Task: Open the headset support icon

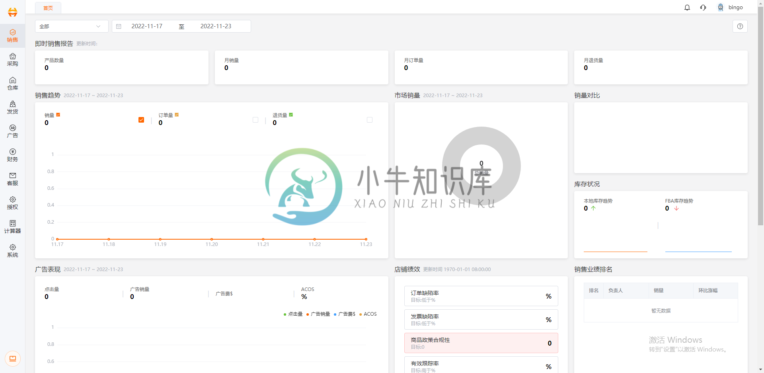Action: pyautogui.click(x=703, y=8)
